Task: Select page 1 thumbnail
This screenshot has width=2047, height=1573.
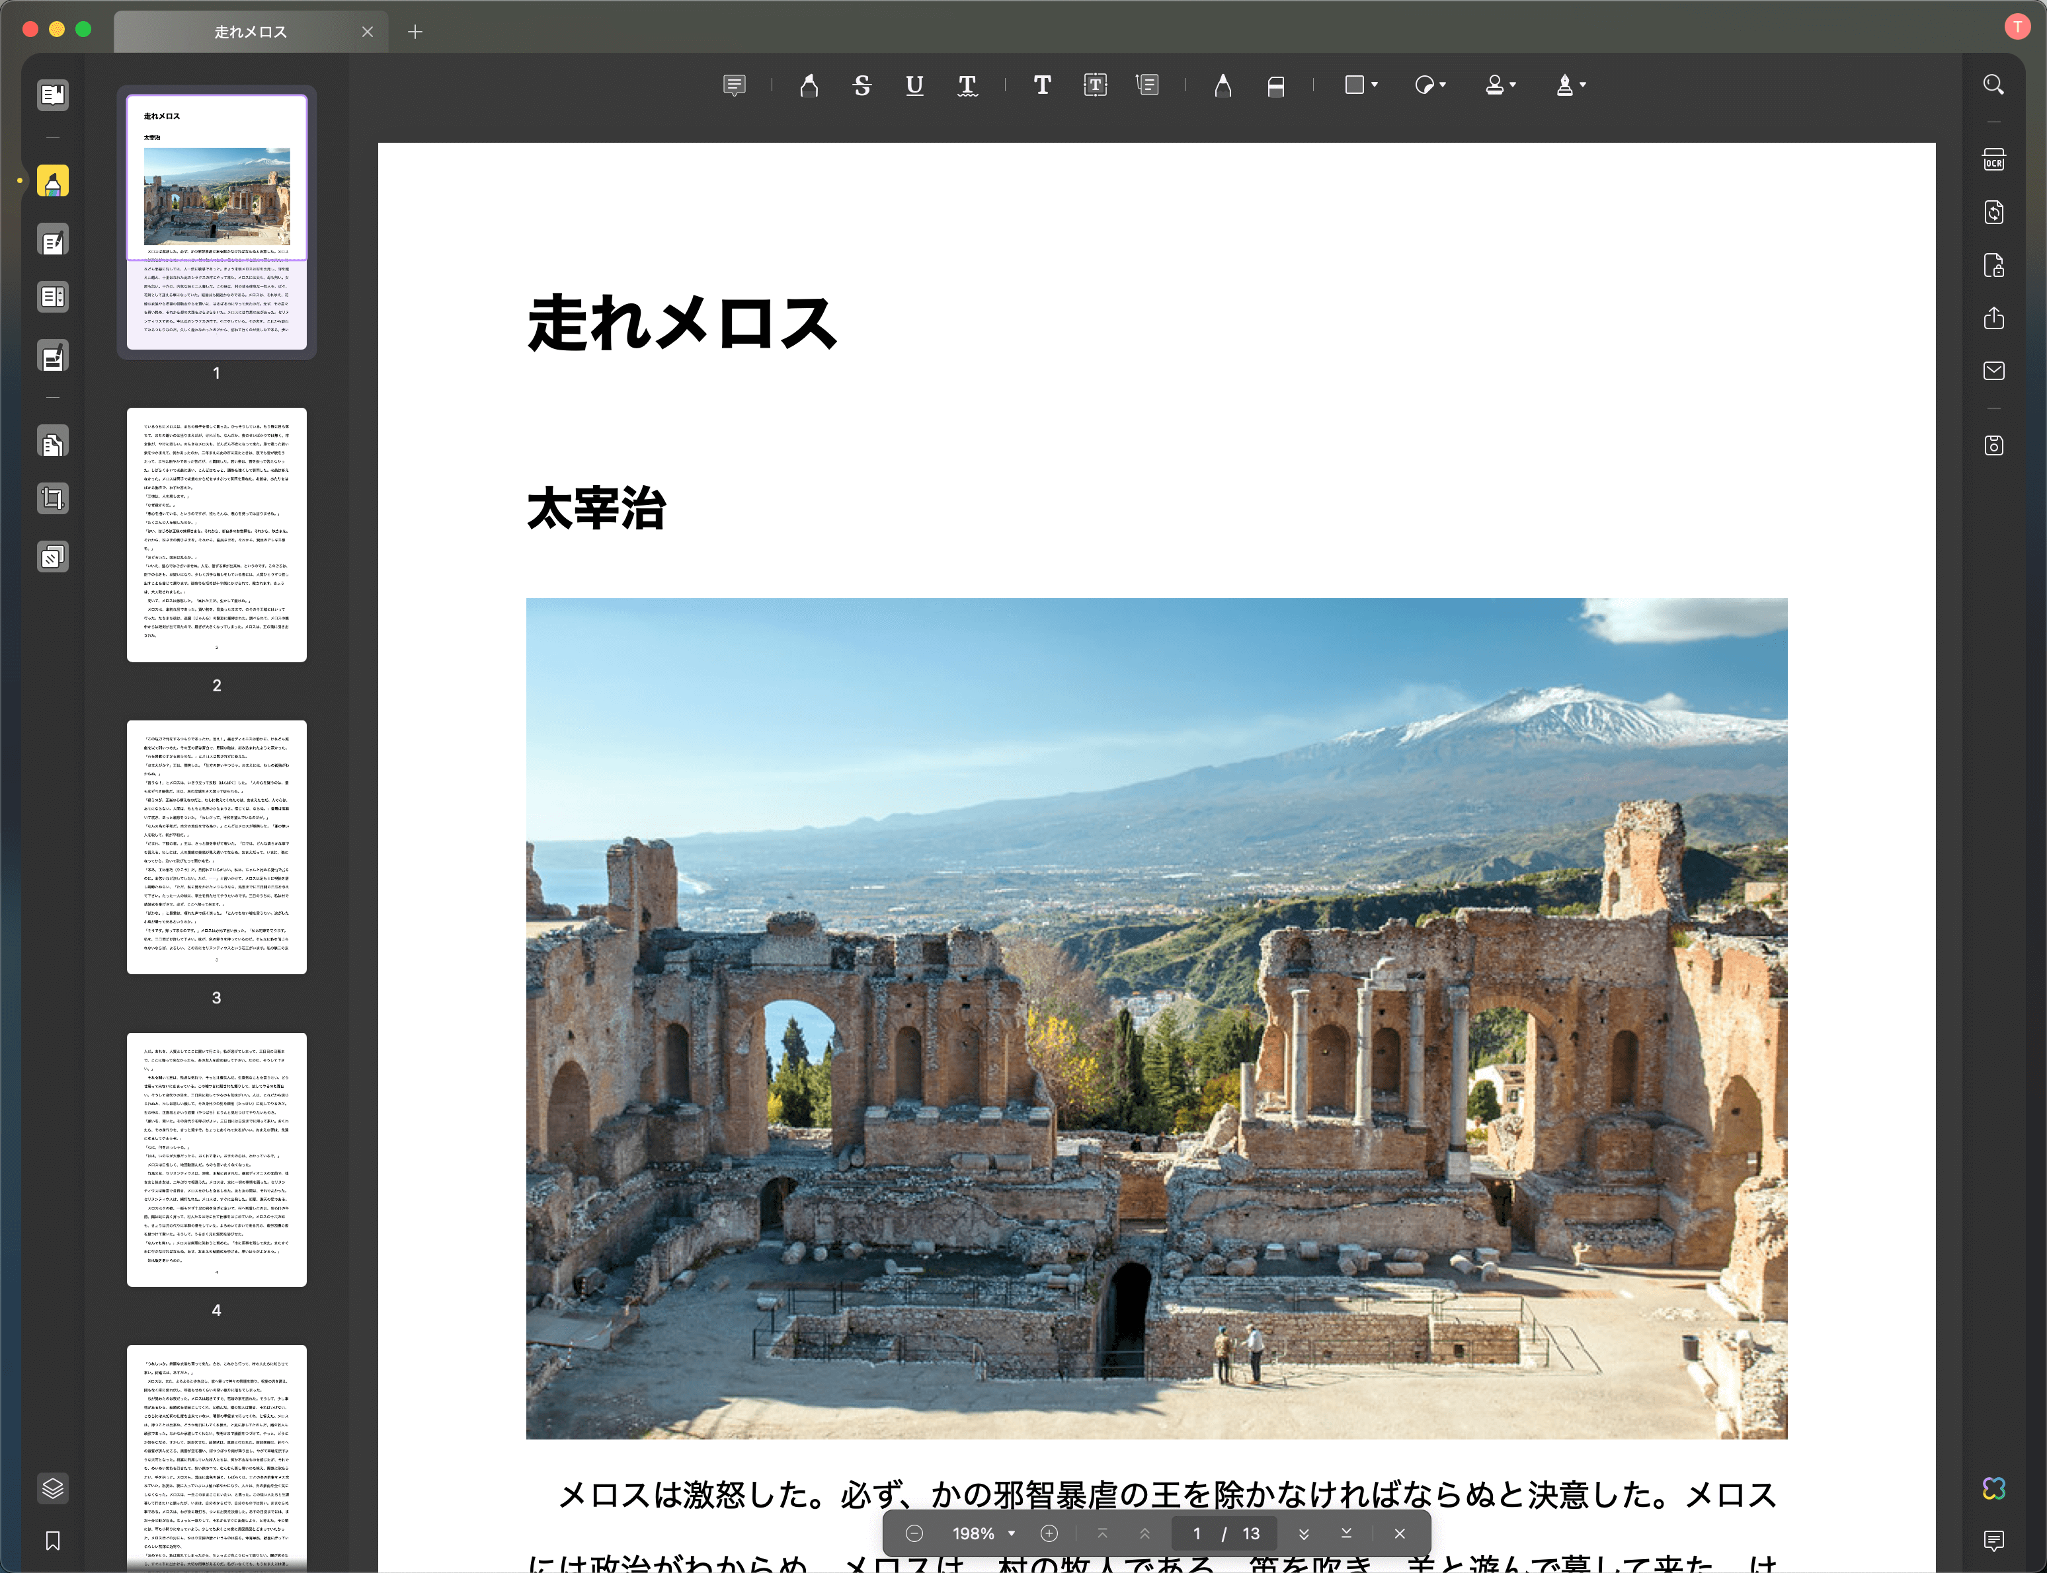Action: tap(216, 222)
